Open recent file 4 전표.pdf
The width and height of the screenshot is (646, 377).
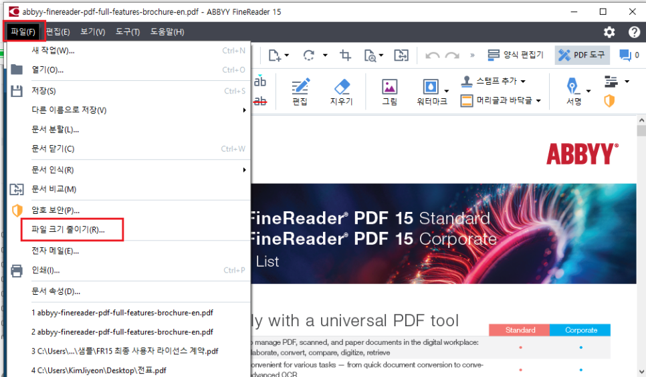(x=128, y=370)
